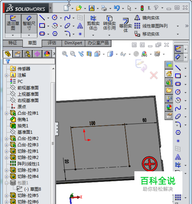Switch to the 办公室产品 tab
This screenshot has width=192, height=204.
(x=98, y=43)
